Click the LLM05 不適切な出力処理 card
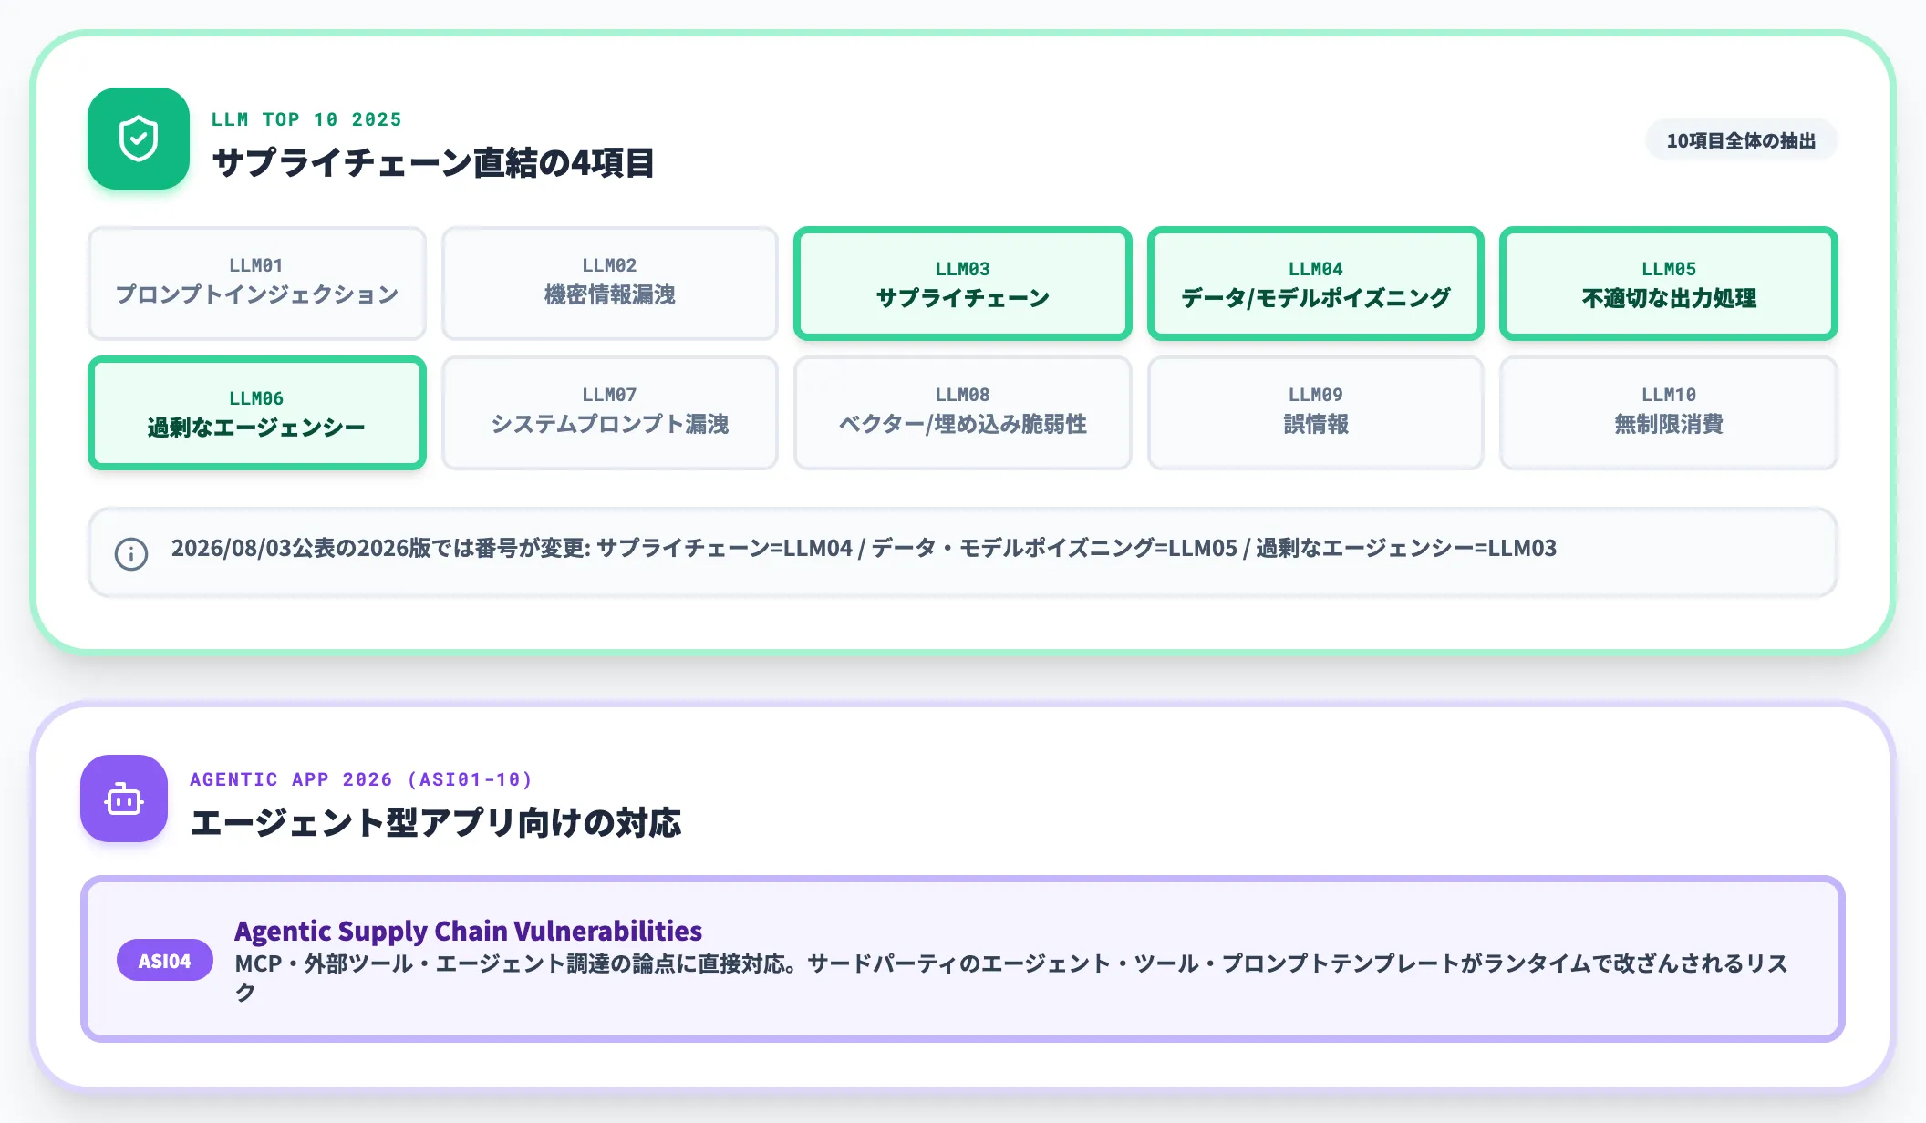The image size is (1926, 1123). (1669, 283)
